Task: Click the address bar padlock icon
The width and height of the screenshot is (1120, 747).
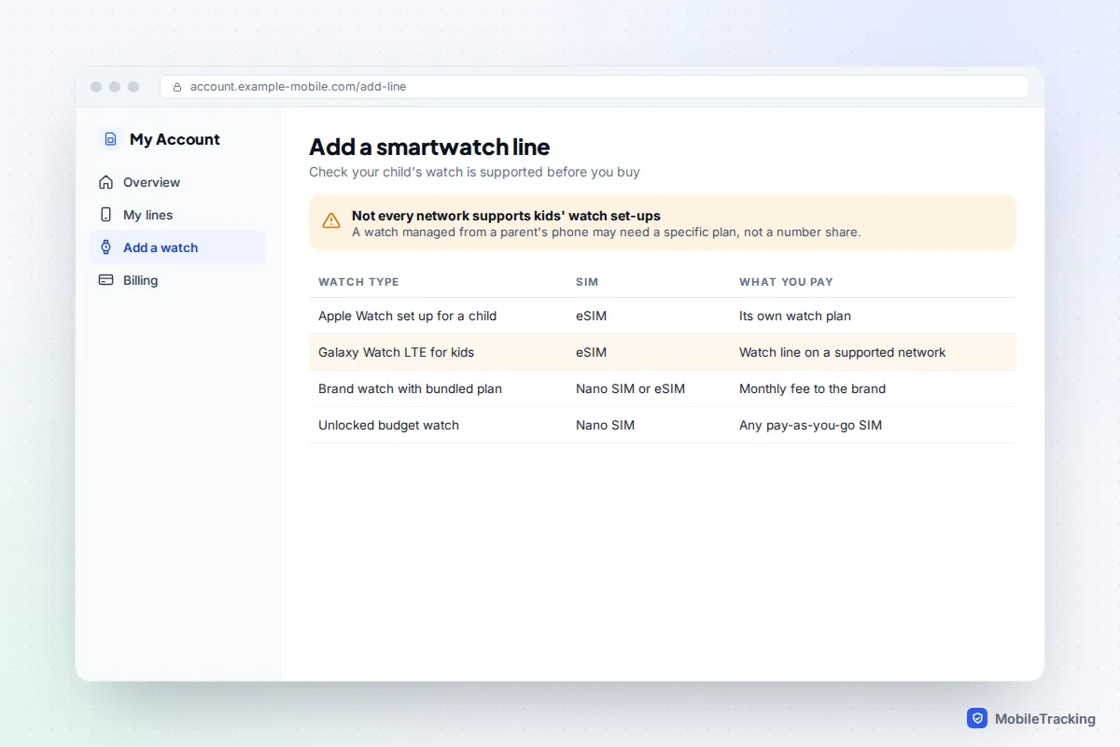Action: click(177, 87)
